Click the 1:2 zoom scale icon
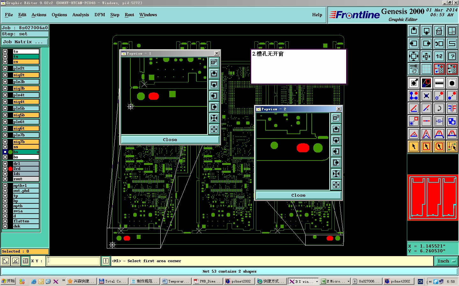Screen dimensions: 459x286 tap(439, 56)
